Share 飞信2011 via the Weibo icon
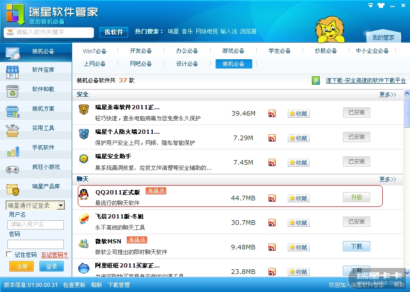The height and width of the screenshot is (292, 410). click(x=272, y=223)
